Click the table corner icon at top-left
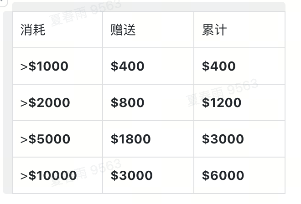 point(2,2)
